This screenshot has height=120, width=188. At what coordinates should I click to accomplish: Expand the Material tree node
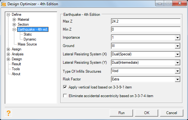point(14,19)
